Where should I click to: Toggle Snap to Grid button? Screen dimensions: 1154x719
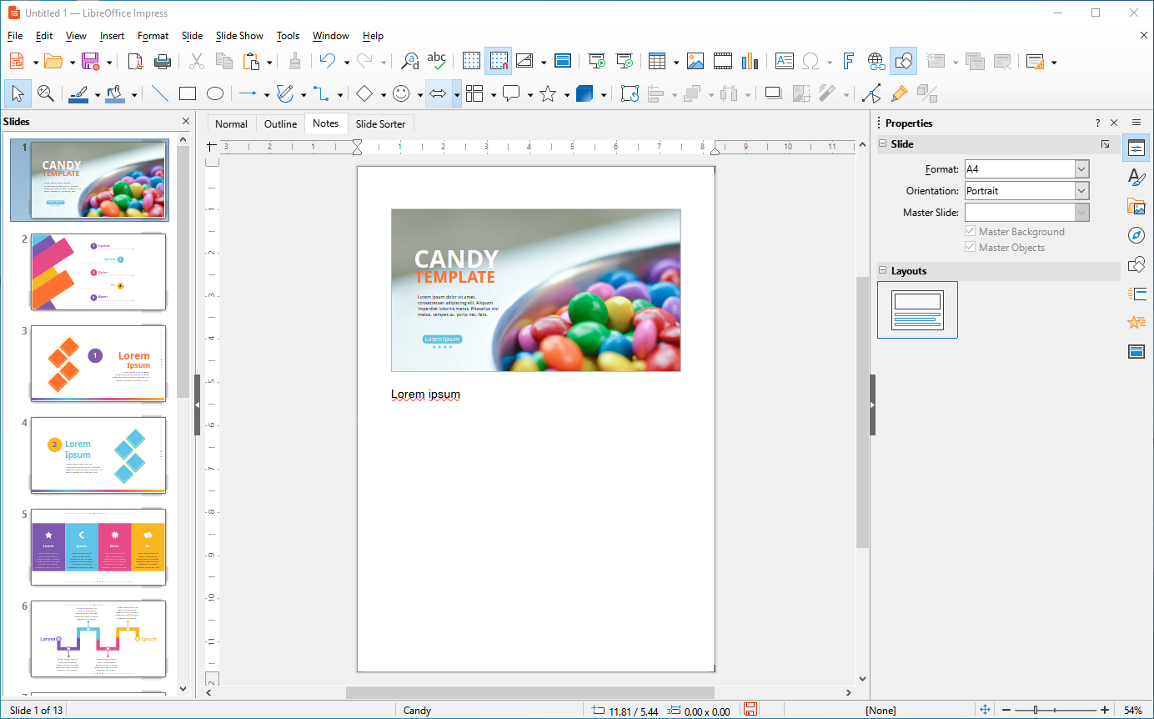(x=499, y=61)
